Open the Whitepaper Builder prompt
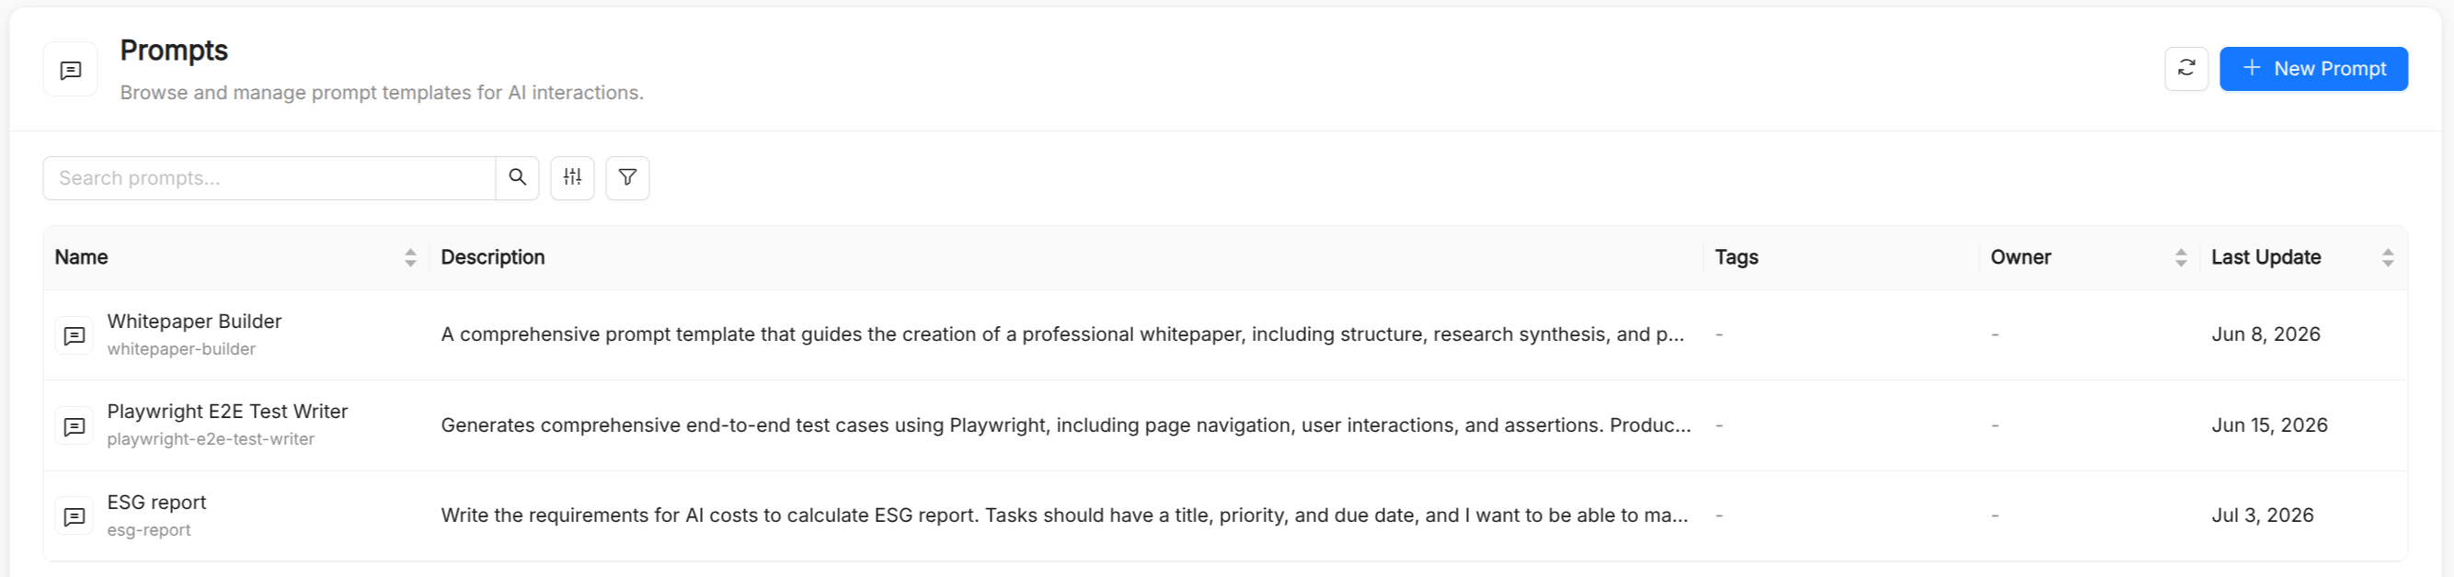The height and width of the screenshot is (577, 2454). (194, 322)
